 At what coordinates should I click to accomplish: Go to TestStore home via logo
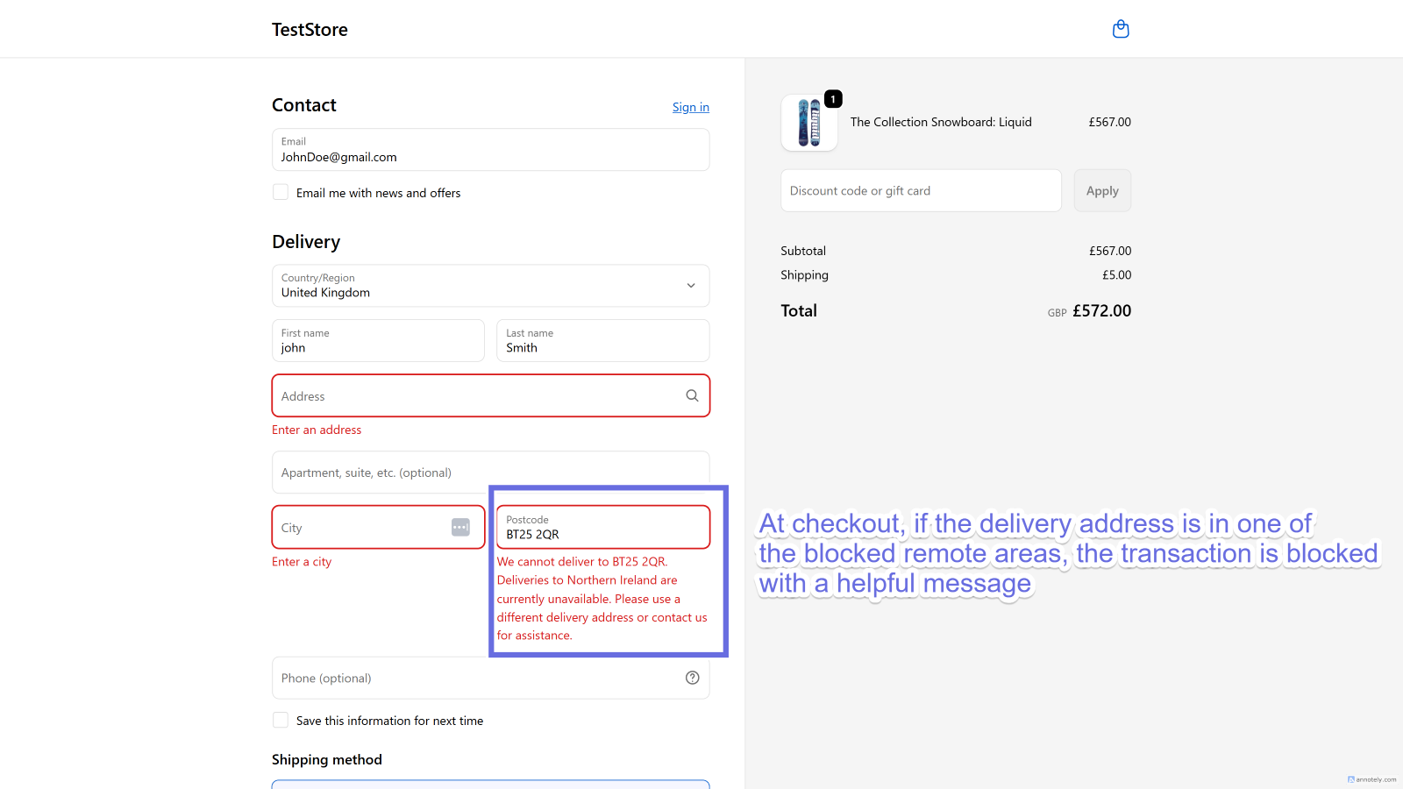pyautogui.click(x=310, y=30)
